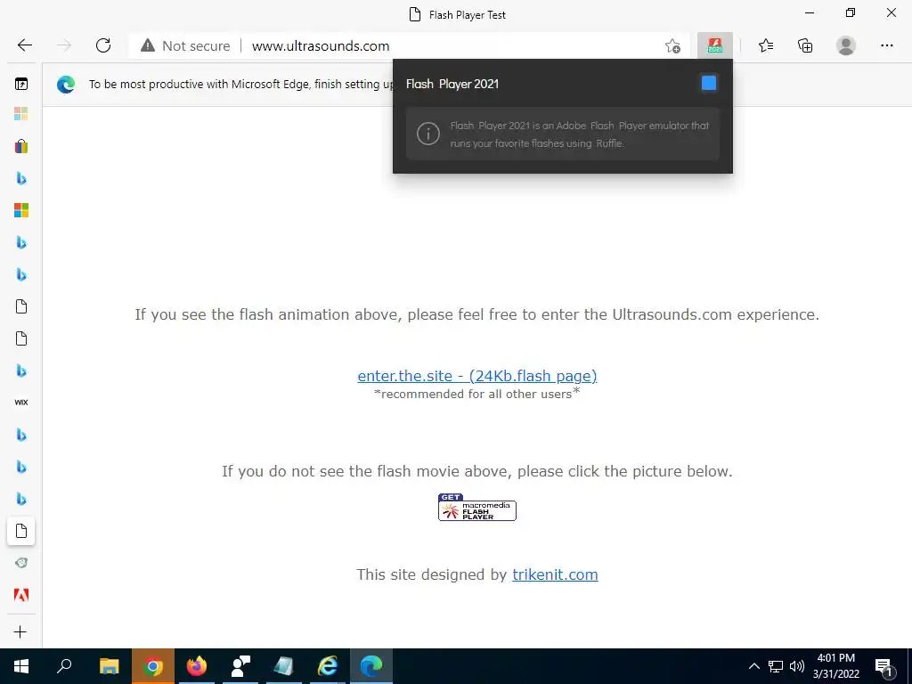Click the Edge setup banner message
This screenshot has height=684, width=912.
point(240,85)
